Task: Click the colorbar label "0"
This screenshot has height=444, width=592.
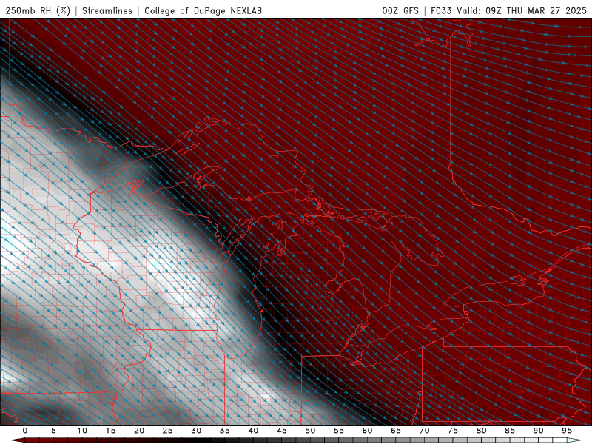Action: coord(25,431)
